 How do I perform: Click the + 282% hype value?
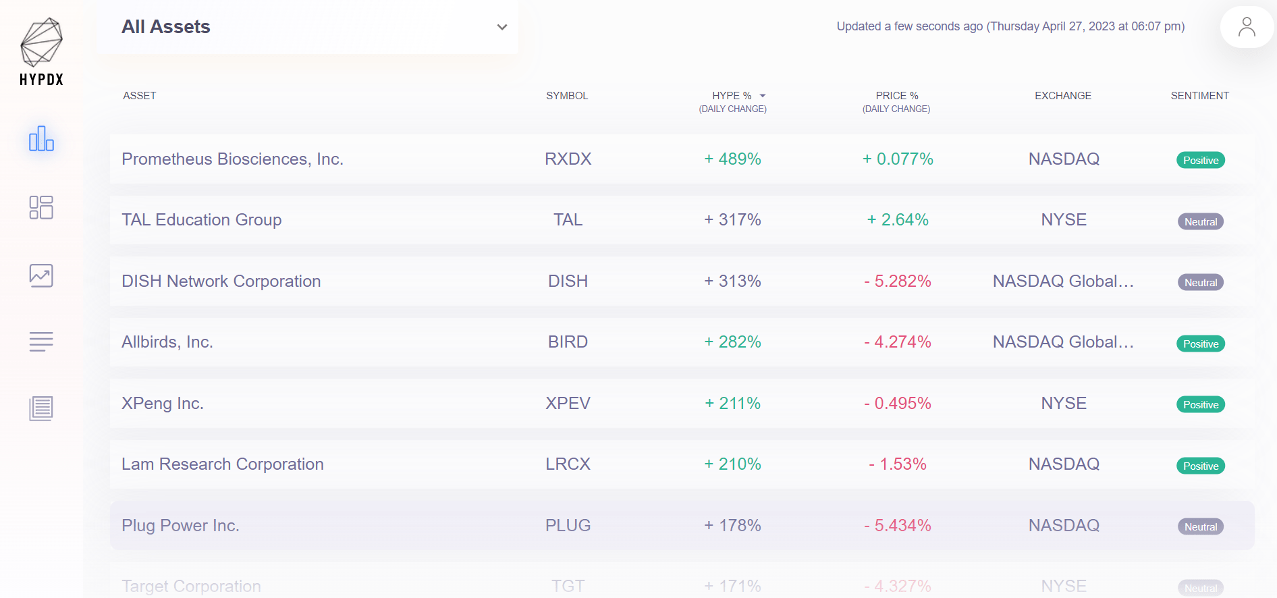pos(732,342)
